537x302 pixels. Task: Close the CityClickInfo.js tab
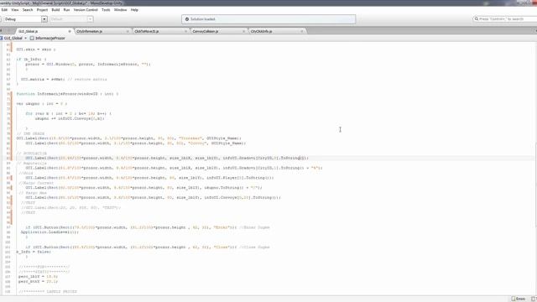[302, 31]
